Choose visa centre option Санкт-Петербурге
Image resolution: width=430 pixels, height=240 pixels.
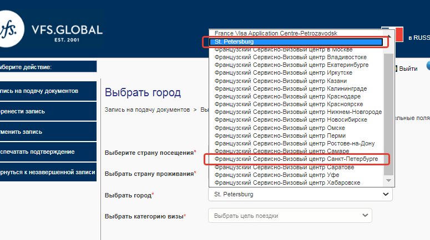click(x=296, y=159)
